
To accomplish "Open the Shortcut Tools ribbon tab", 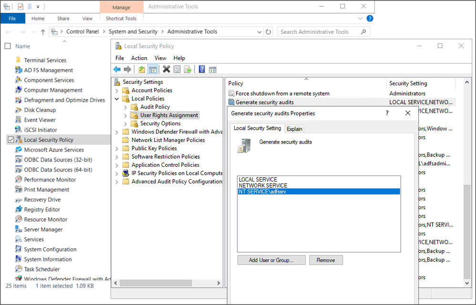I will [x=121, y=19].
